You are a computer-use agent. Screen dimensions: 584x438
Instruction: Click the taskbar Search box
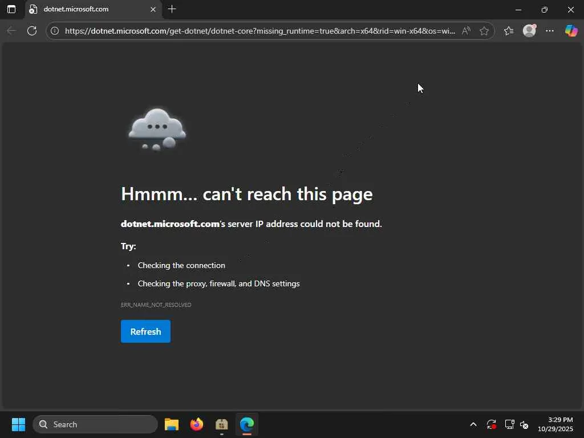[x=95, y=424]
